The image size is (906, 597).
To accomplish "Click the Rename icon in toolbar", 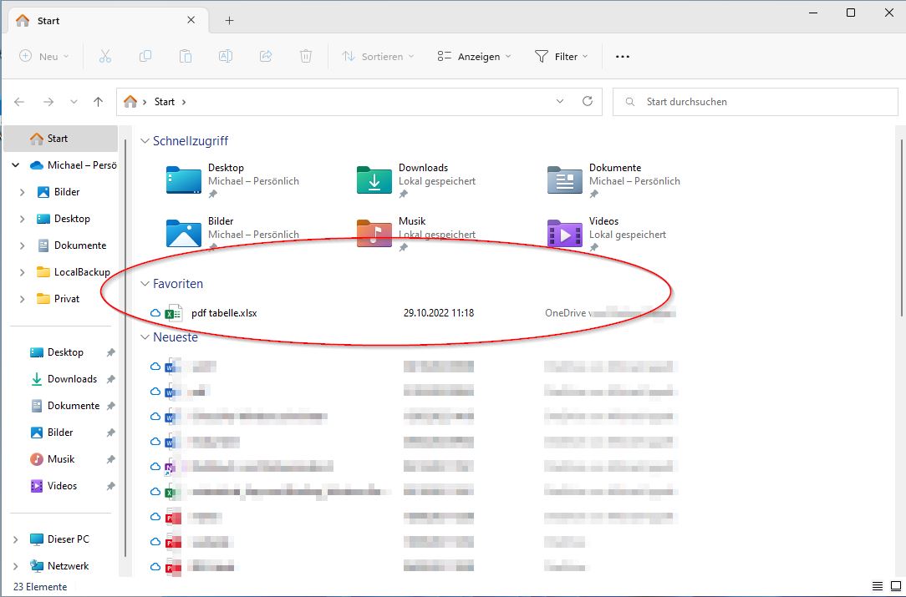I will pyautogui.click(x=226, y=56).
